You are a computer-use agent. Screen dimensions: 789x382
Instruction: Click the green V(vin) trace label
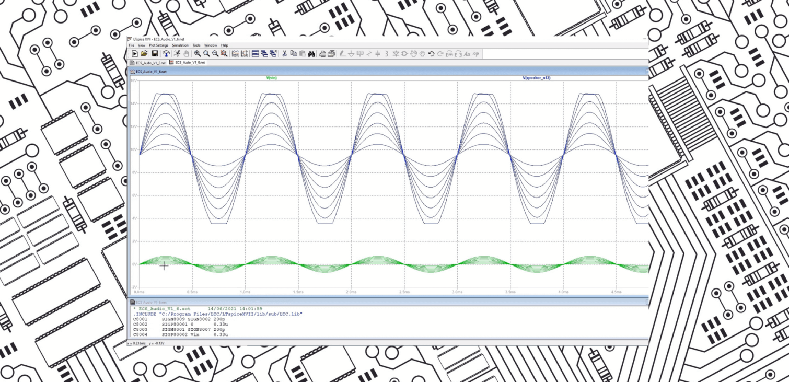coord(272,78)
